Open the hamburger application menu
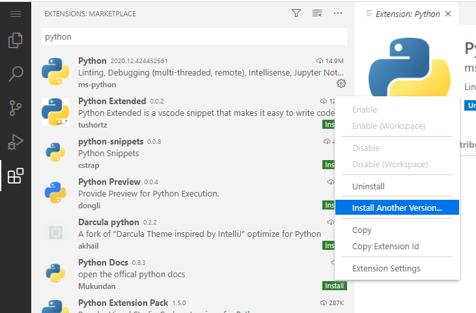Image resolution: width=476 pixels, height=313 pixels. pos(16,14)
